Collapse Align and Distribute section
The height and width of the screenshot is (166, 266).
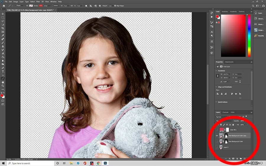216,87
